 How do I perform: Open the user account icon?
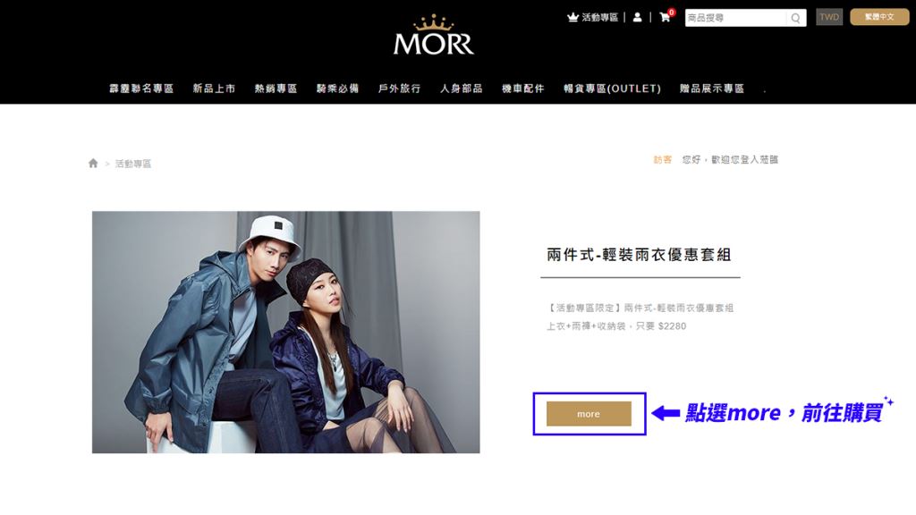pyautogui.click(x=637, y=18)
